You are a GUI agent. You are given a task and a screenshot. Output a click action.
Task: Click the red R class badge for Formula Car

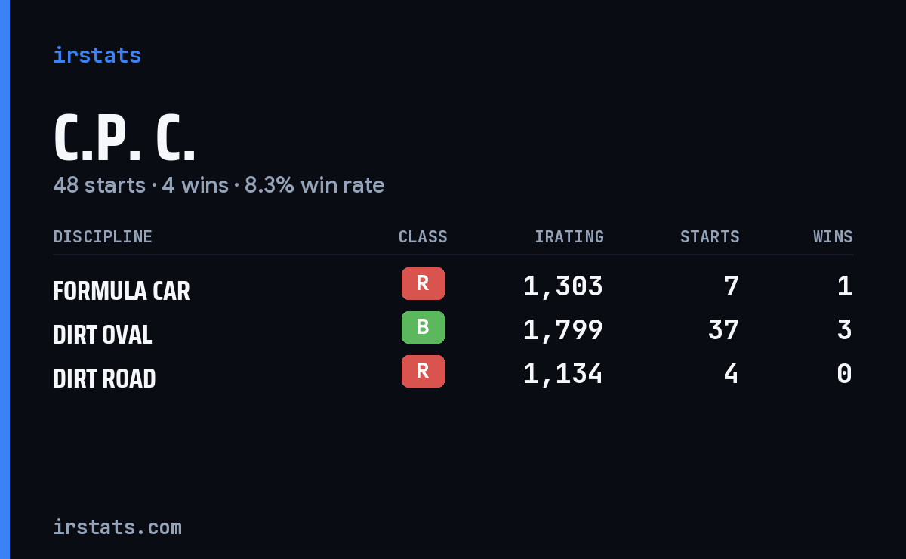coord(423,284)
